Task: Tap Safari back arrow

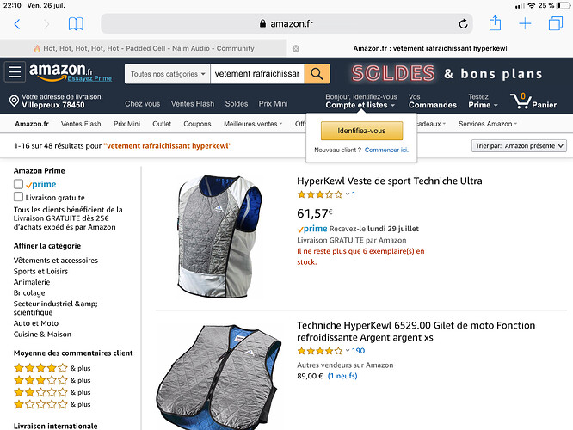Action: [16, 24]
